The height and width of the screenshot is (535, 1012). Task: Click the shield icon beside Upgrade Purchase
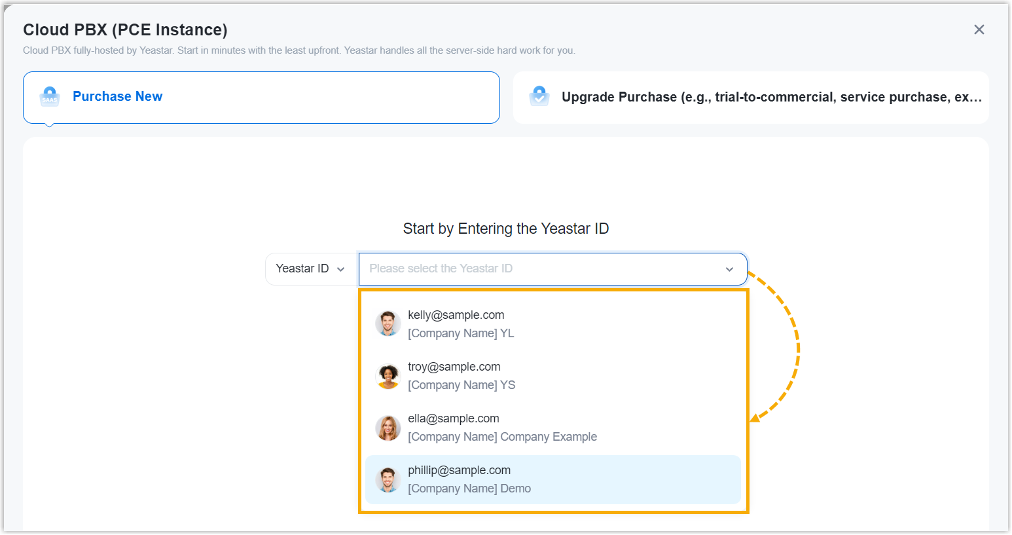coord(539,97)
